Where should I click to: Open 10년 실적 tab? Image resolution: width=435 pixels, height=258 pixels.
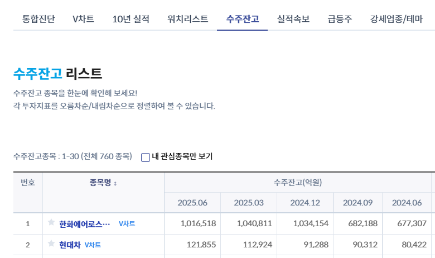point(130,19)
